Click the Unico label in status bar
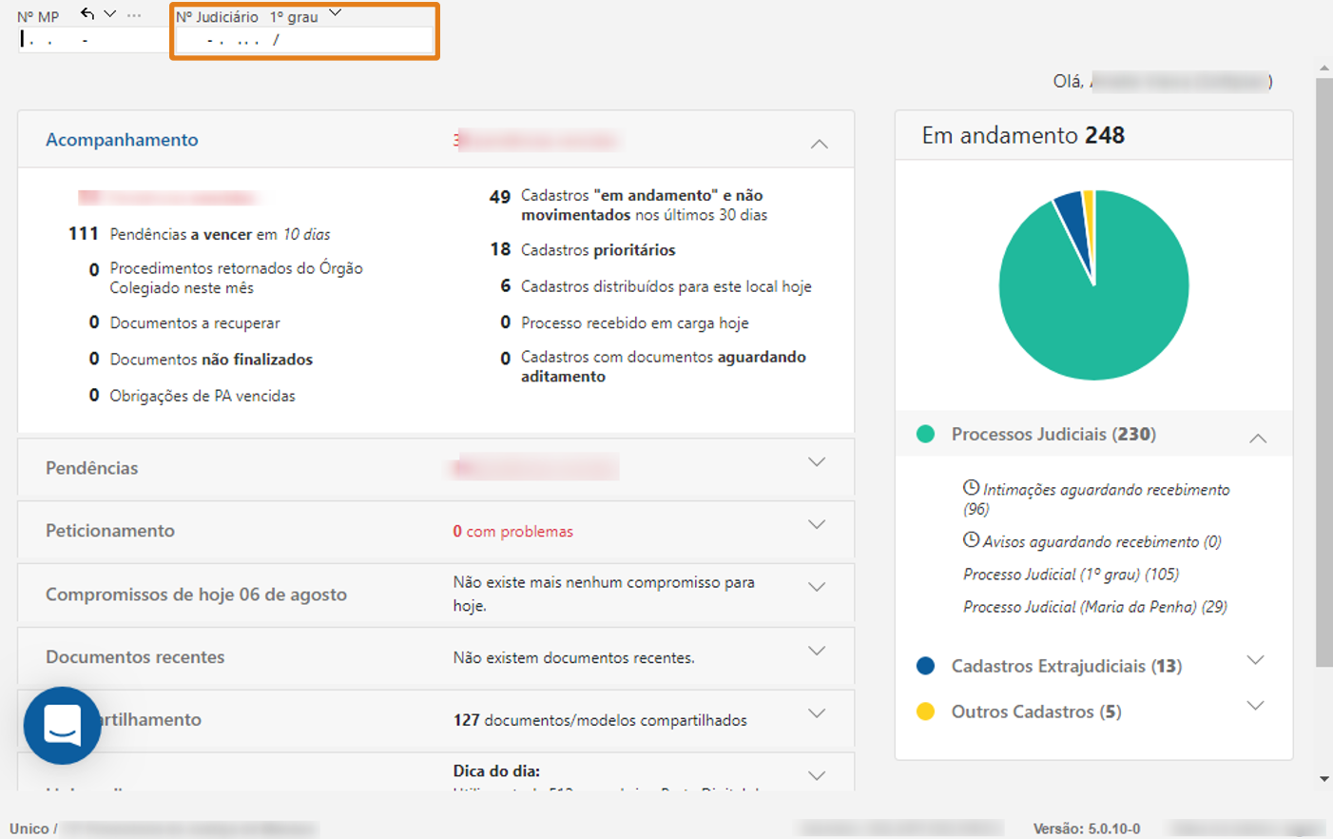 click(29, 829)
